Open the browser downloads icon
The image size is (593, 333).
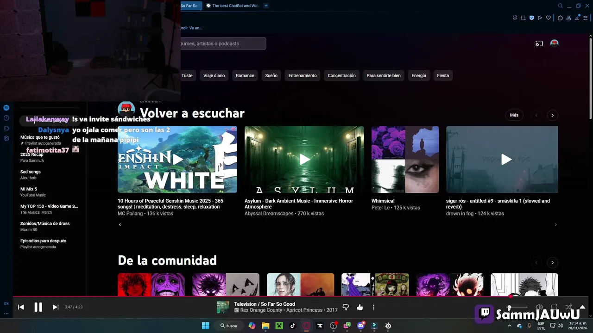tap(577, 18)
